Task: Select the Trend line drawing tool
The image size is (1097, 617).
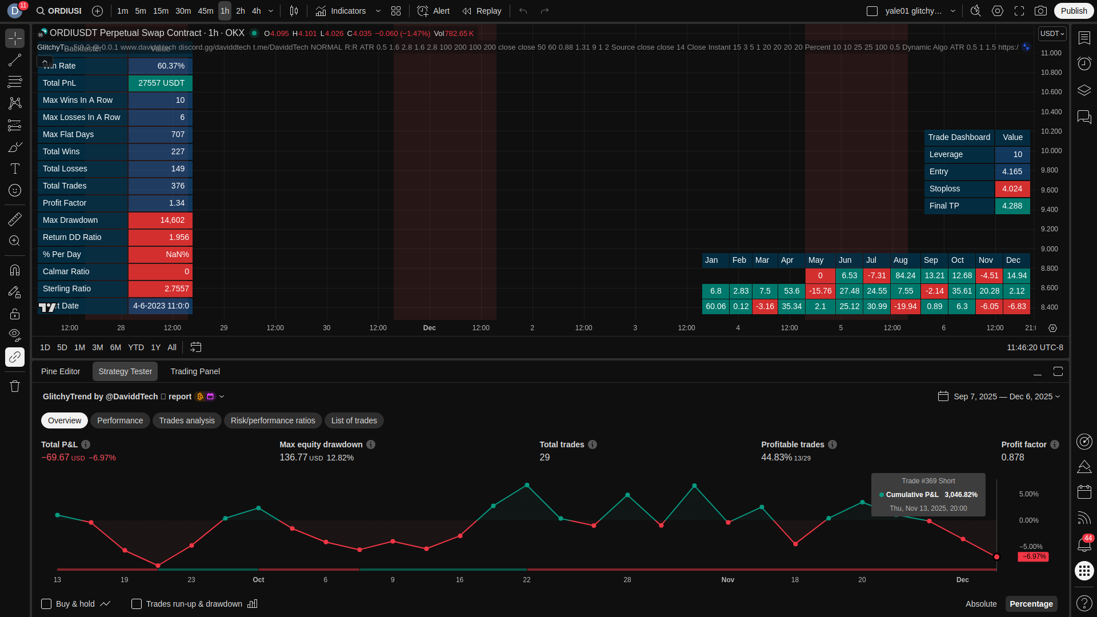Action: [15, 60]
